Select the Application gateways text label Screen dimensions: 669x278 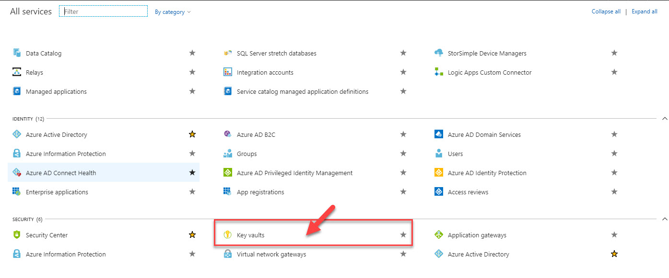[477, 235]
